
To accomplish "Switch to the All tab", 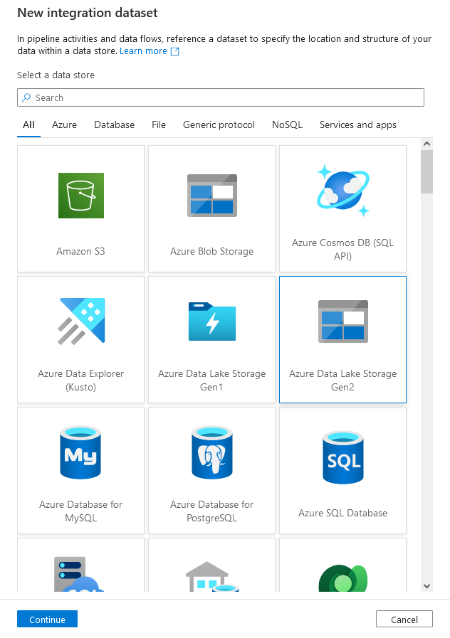I will click(x=28, y=125).
